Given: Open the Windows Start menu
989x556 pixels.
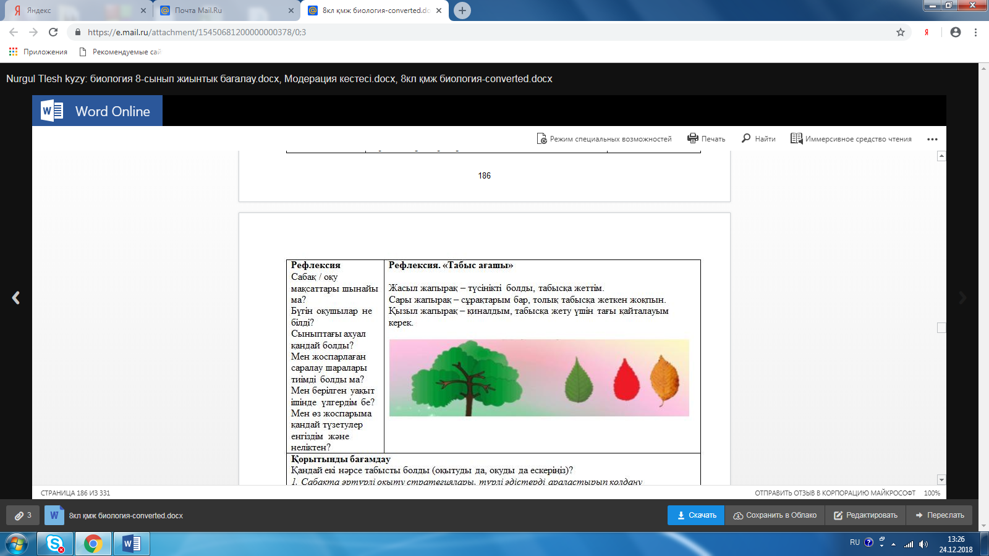Looking at the screenshot, I should [x=17, y=544].
